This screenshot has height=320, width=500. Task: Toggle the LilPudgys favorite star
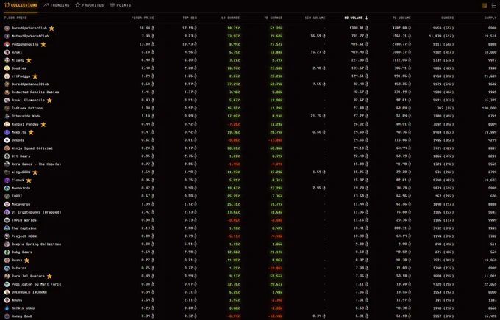35,76
